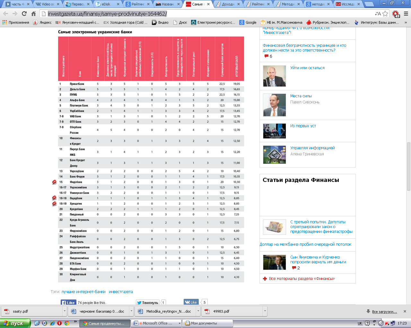Launch Chrome from quick launch

[x=66, y=323]
